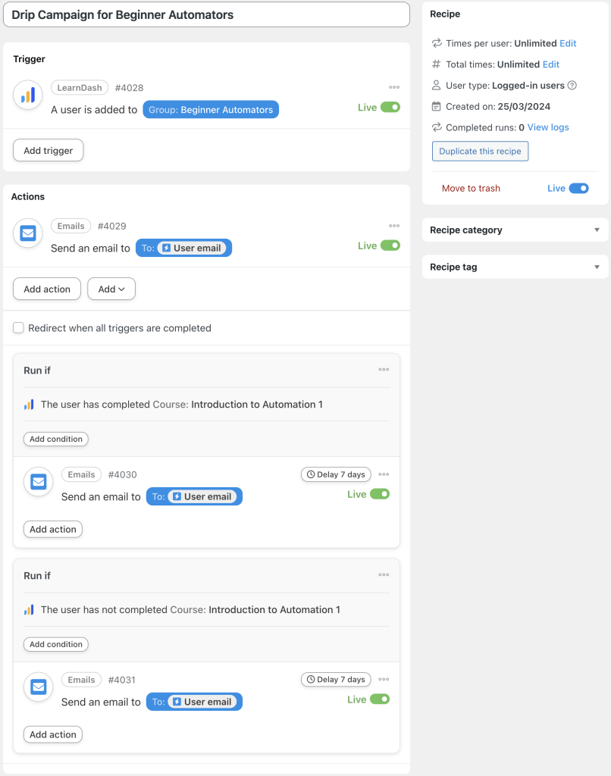Click the Emails envelope icon on action #4030
This screenshot has height=776, width=611.
(x=38, y=482)
